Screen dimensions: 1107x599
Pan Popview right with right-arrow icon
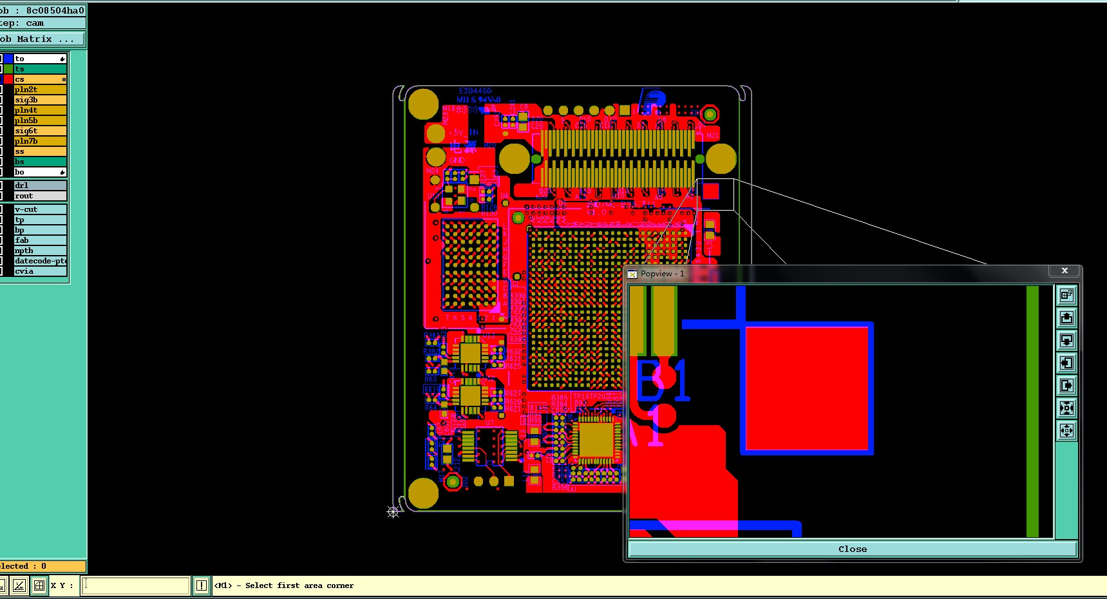point(1066,385)
